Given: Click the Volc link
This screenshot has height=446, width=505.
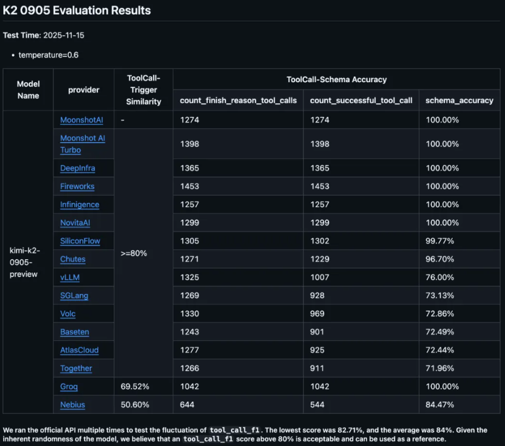Looking at the screenshot, I should pos(68,314).
